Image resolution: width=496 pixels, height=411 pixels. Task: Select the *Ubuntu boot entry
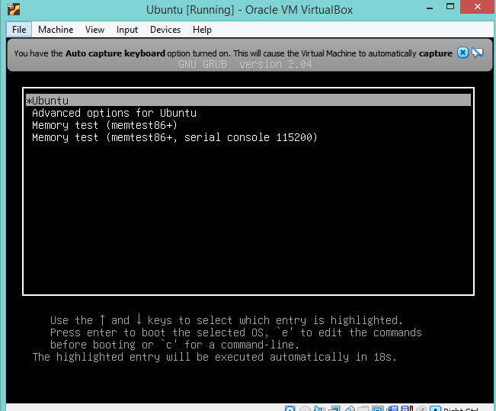pyautogui.click(x=248, y=100)
